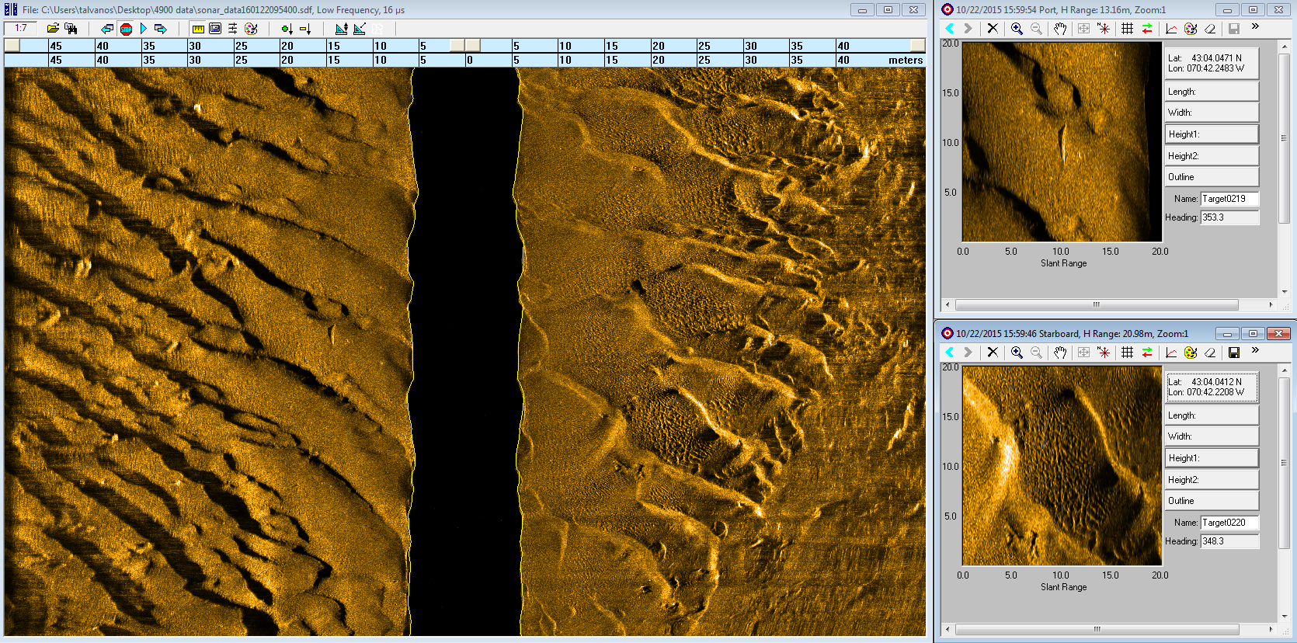Go to previous target in Starboard window
Image resolution: width=1297 pixels, height=643 pixels.
tap(950, 353)
